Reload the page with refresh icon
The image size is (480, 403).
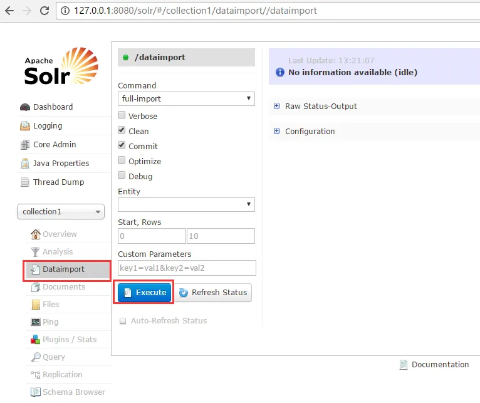click(x=44, y=11)
